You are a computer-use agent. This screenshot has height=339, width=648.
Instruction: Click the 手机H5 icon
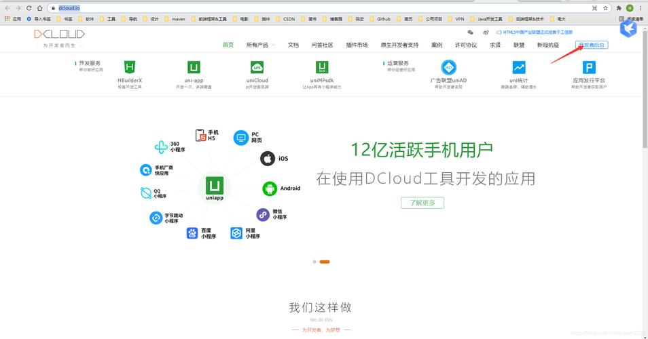pos(200,136)
